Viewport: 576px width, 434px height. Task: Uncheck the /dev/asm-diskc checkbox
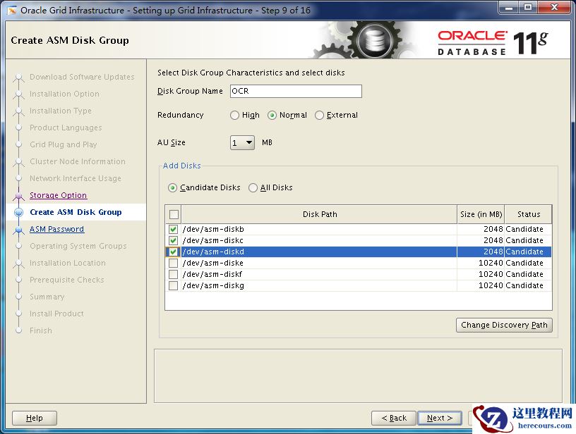[174, 241]
